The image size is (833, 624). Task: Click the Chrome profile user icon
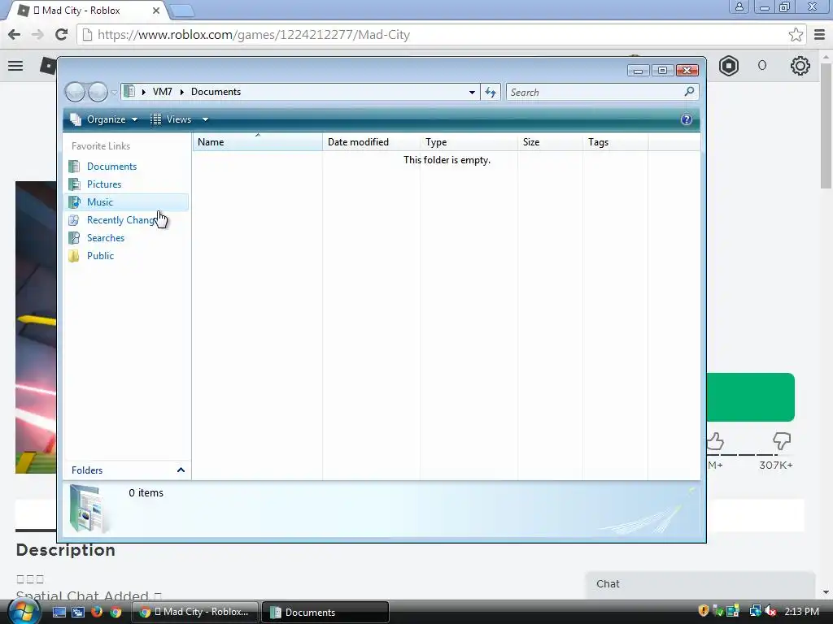click(x=739, y=6)
